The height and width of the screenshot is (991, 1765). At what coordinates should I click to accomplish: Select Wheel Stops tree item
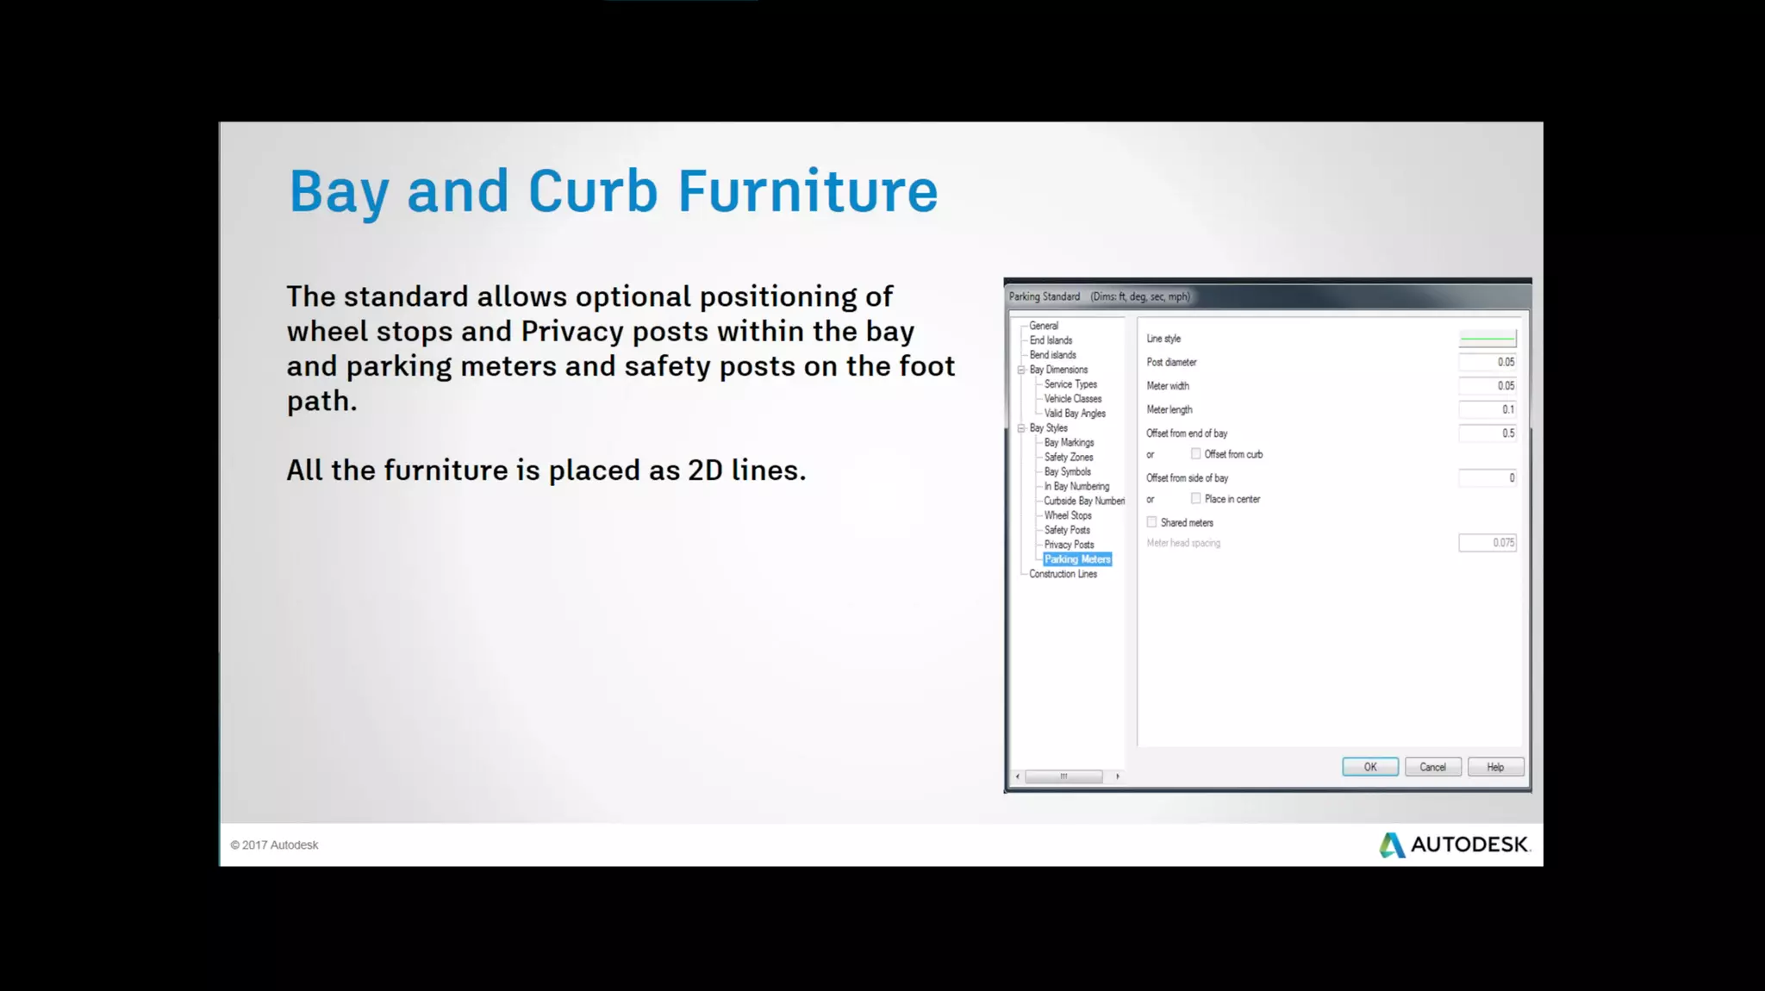pyautogui.click(x=1068, y=516)
